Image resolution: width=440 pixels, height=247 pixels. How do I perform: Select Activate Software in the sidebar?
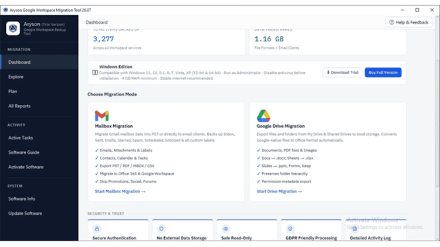(x=39, y=167)
